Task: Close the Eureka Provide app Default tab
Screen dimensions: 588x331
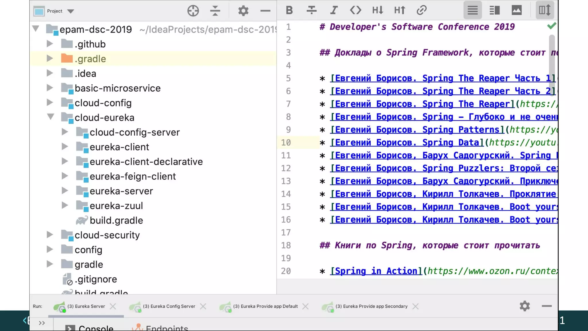Action: coord(305,306)
